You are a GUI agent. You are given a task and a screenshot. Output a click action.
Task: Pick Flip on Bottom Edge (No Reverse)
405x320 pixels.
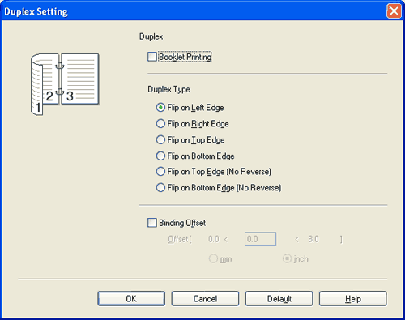[160, 188]
